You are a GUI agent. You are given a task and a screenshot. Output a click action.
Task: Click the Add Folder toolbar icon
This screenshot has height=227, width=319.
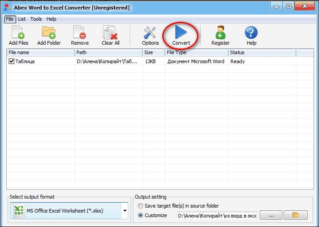[x=49, y=32]
